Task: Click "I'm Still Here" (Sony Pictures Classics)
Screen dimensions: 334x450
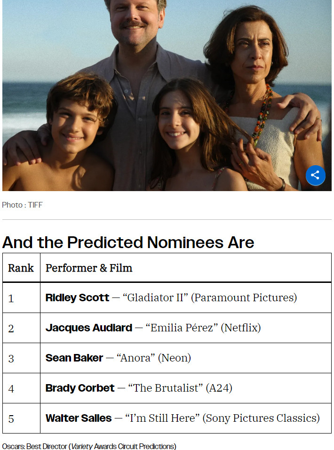Action: pos(223,418)
